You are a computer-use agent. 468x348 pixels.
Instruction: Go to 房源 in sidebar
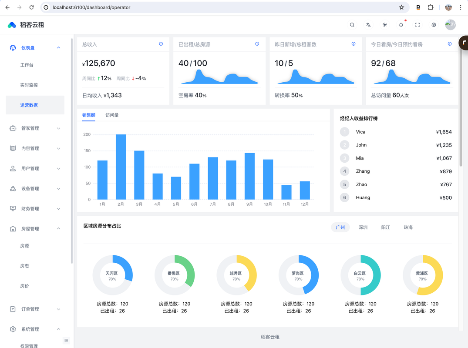coord(25,246)
